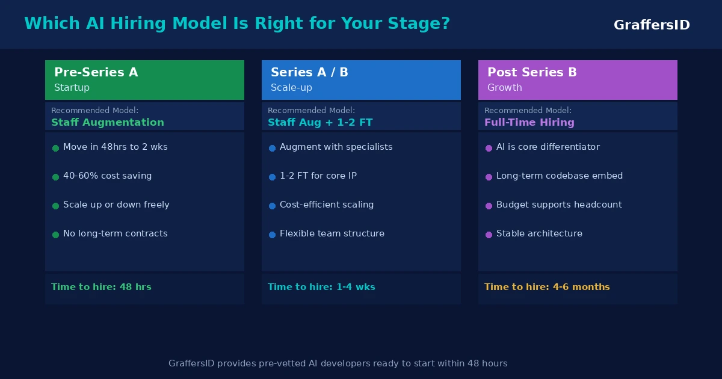Select the purple Post Series B header card
The height and width of the screenshot is (379, 722).
[x=578, y=80]
